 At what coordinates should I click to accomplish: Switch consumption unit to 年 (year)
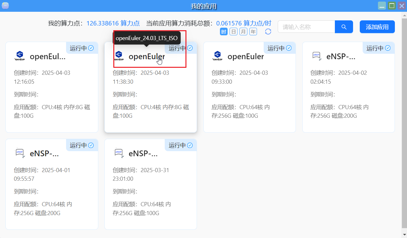[253, 31]
